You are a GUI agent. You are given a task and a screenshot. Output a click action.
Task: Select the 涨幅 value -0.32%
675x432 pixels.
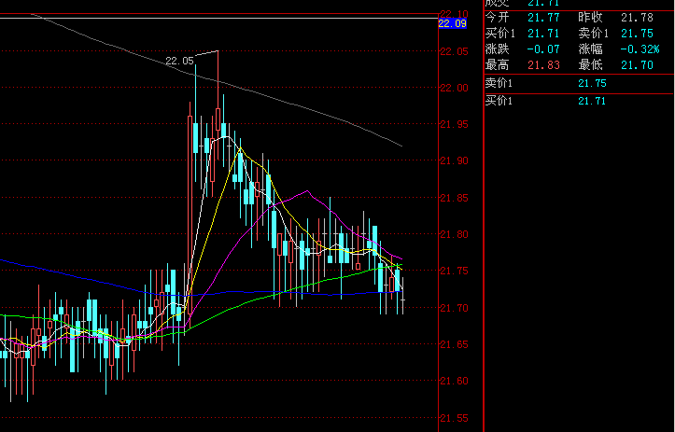(x=640, y=49)
